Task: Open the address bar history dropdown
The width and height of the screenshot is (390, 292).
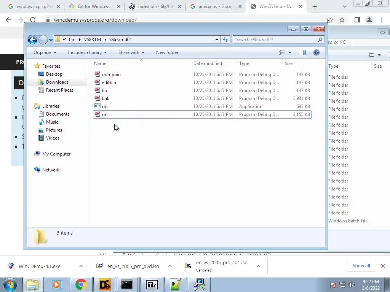Action: [217, 40]
